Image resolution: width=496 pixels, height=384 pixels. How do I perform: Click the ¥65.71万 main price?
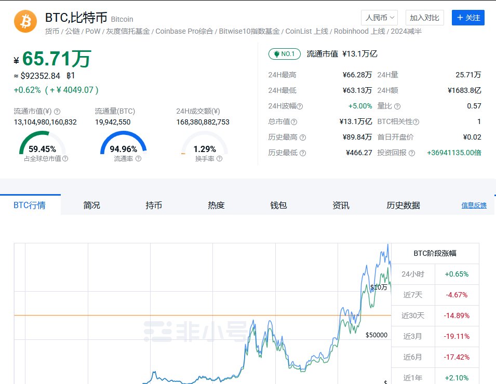pyautogui.click(x=52, y=59)
